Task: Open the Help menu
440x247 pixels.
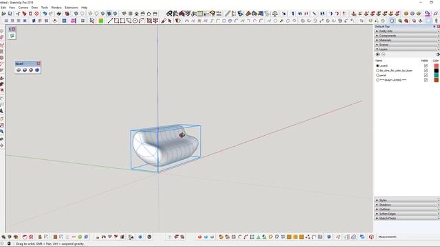Action: pos(84,8)
